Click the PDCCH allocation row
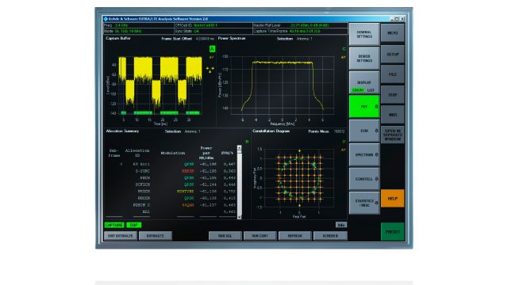This screenshot has width=508, height=285. [171, 198]
